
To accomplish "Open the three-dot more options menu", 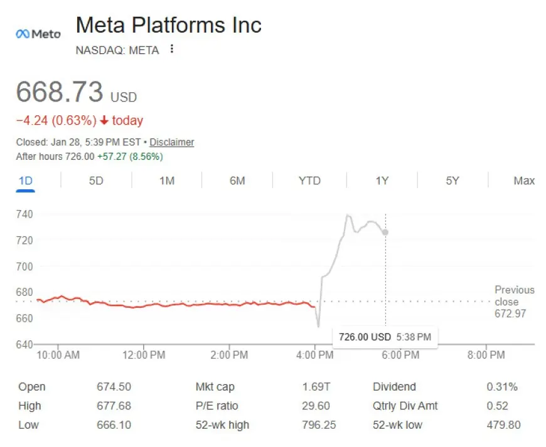I will coord(172,49).
